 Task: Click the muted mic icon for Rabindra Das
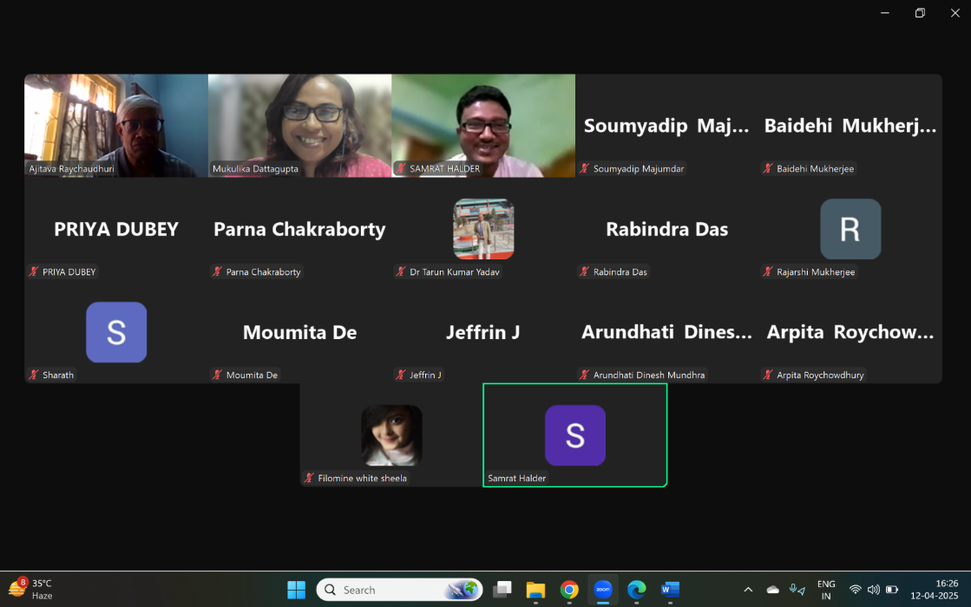[585, 271]
